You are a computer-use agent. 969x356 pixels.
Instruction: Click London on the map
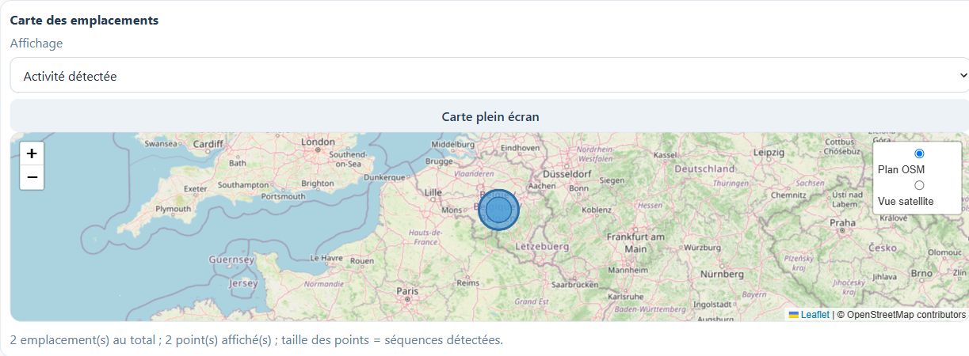[319, 142]
